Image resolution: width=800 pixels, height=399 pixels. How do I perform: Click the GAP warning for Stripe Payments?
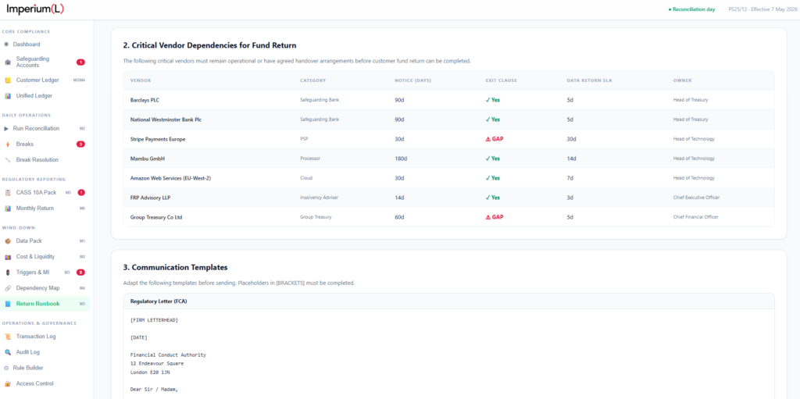click(495, 139)
